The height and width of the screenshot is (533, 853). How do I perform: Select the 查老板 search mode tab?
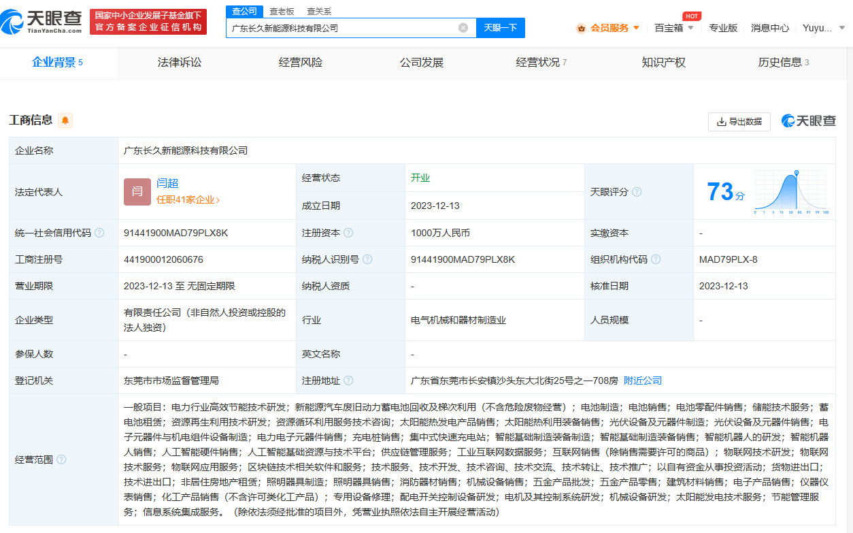pos(282,11)
